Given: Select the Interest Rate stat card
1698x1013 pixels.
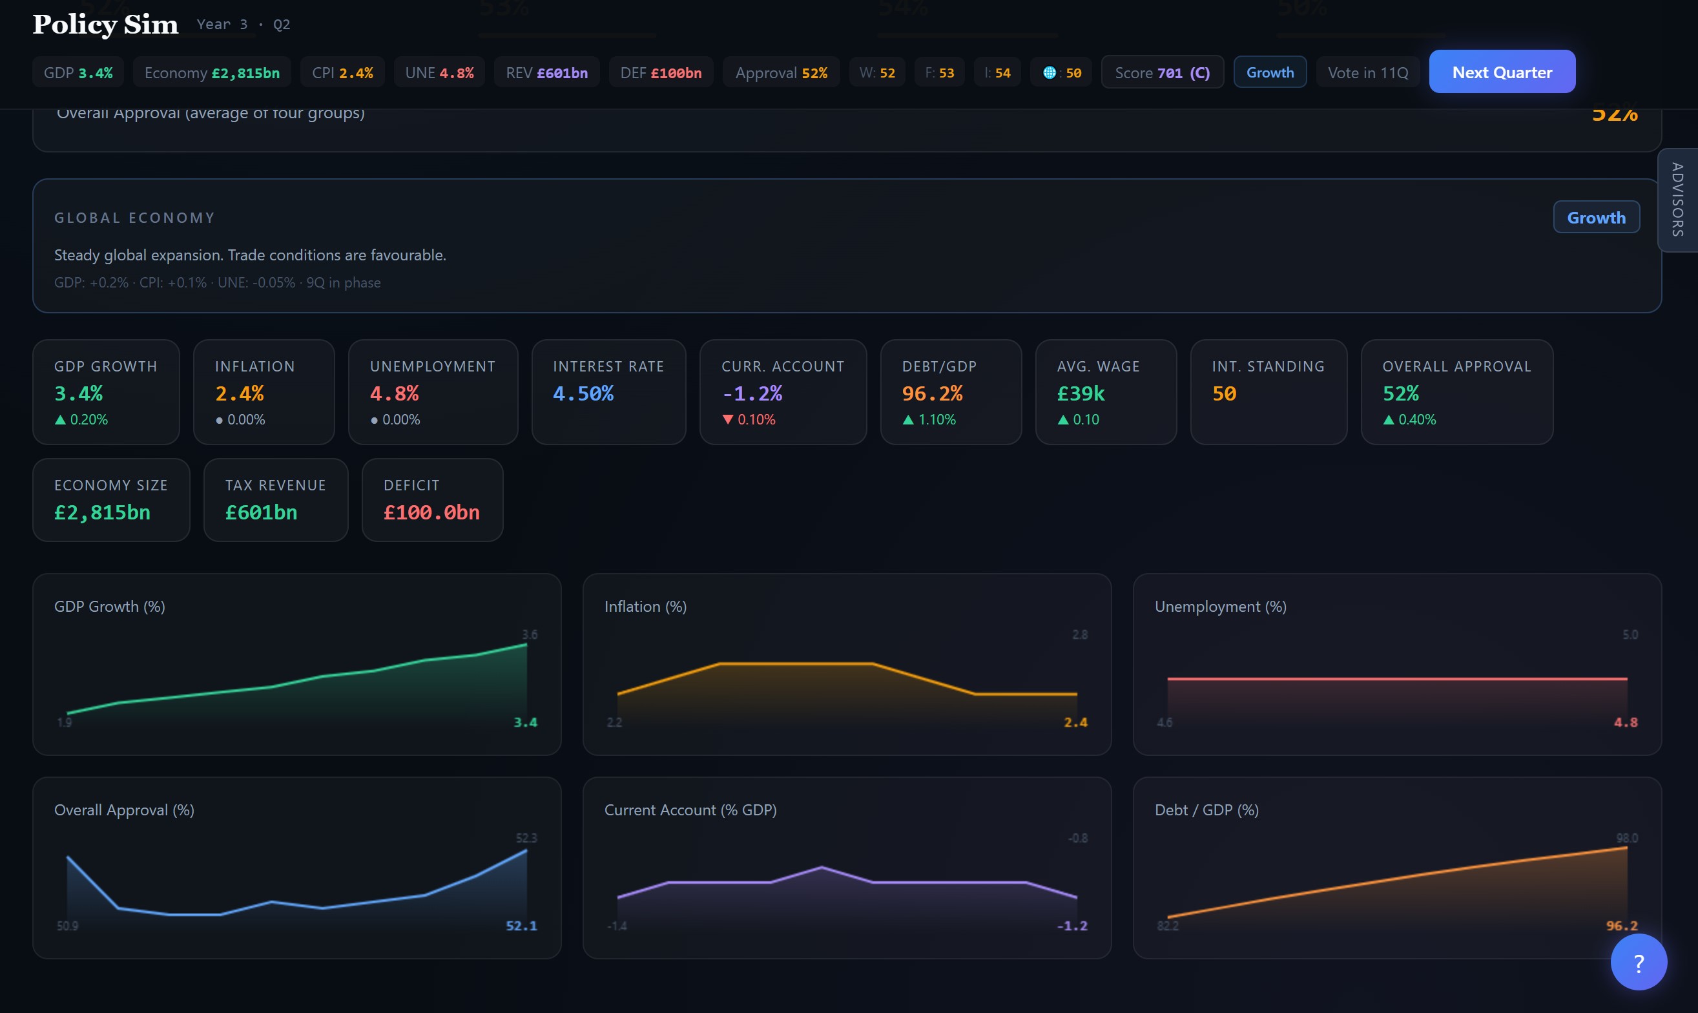Looking at the screenshot, I should [608, 392].
